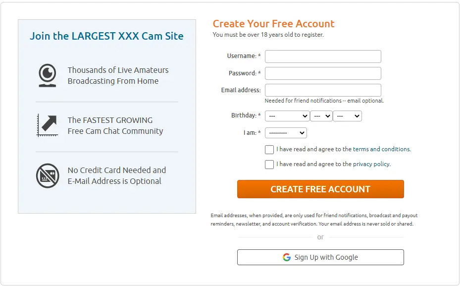Click the no credit card icon
Image resolution: width=463 pixels, height=288 pixels.
(48, 175)
